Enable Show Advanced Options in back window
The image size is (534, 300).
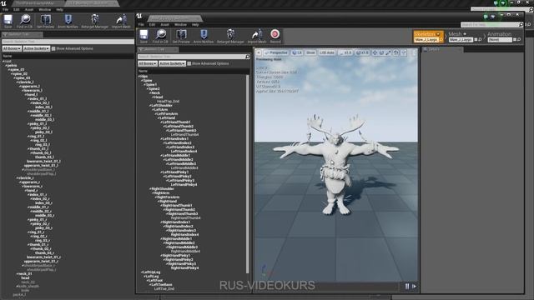click(53, 48)
